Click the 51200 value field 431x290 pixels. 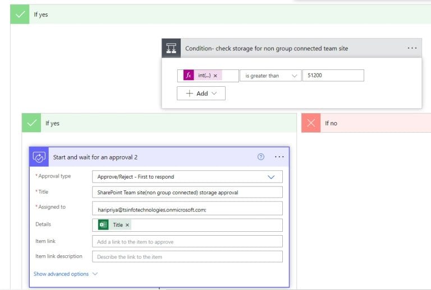click(x=333, y=76)
